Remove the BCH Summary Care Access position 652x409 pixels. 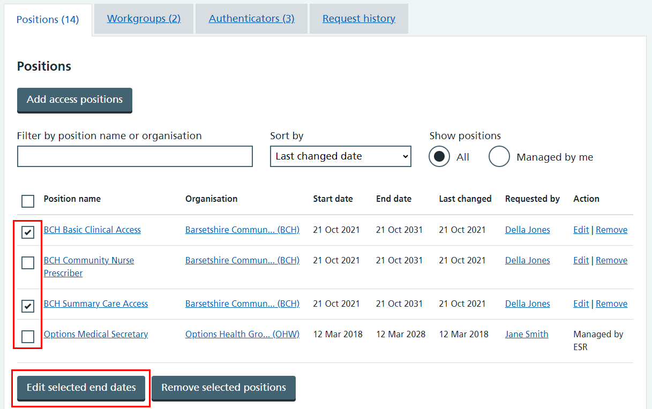click(611, 304)
